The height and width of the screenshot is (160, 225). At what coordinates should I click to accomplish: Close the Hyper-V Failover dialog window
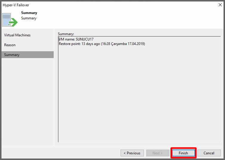tap(220, 5)
